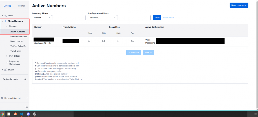Click the Configuration Filters label

tap(98, 14)
